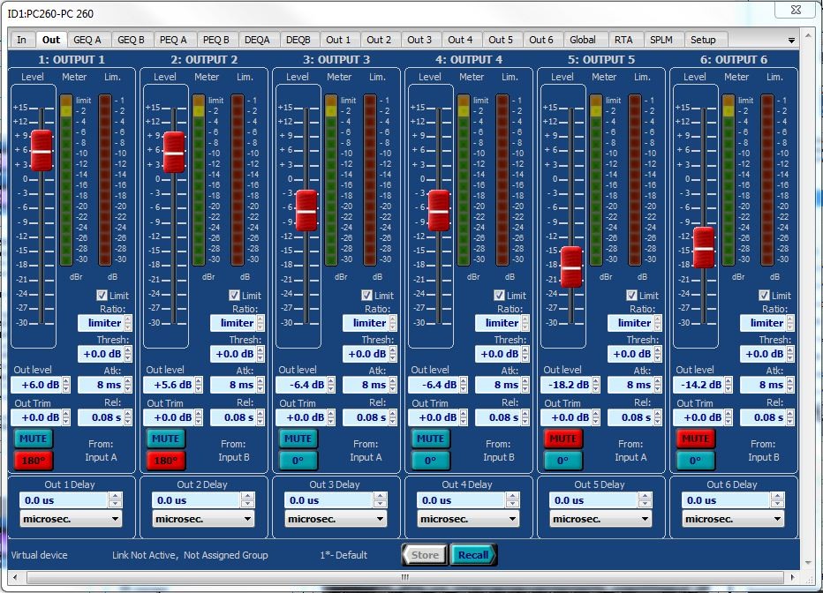Toggle 180° polarity on Output 2
The image size is (823, 593).
(165, 461)
